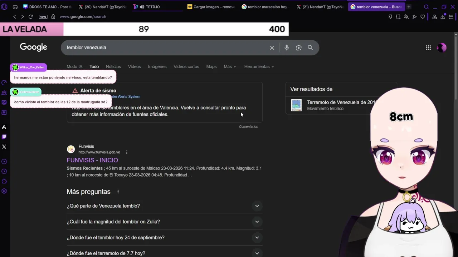Viewport: 458px width, 257px height.
Task: Open the sidebar icon with an M
Action: (4, 112)
